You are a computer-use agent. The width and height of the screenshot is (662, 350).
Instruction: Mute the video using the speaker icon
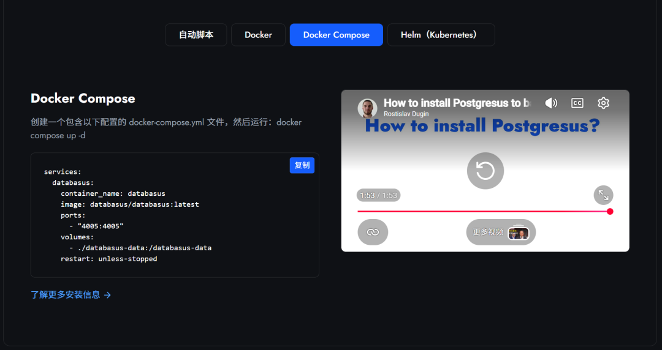[551, 103]
